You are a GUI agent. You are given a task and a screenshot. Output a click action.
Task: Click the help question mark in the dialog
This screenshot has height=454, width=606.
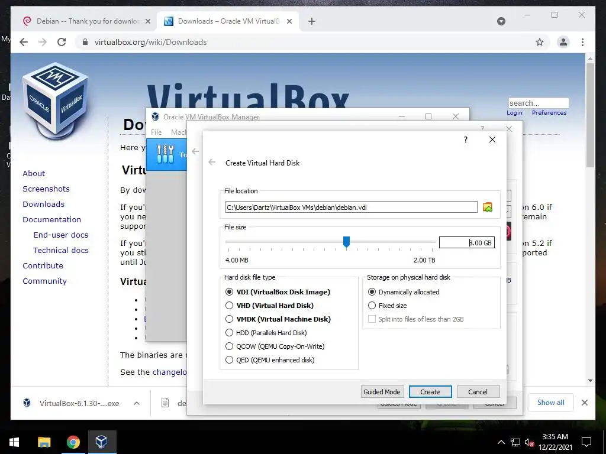466,140
